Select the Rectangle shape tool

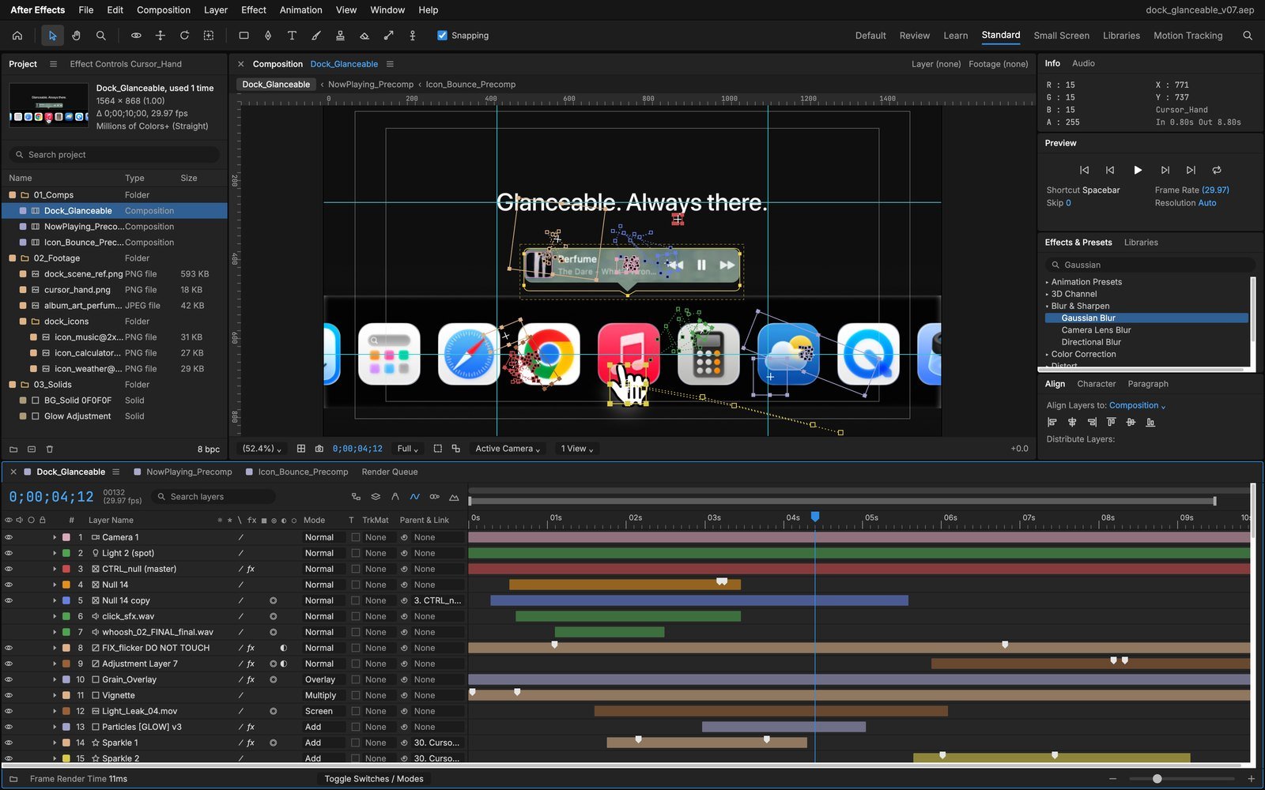[x=244, y=36]
